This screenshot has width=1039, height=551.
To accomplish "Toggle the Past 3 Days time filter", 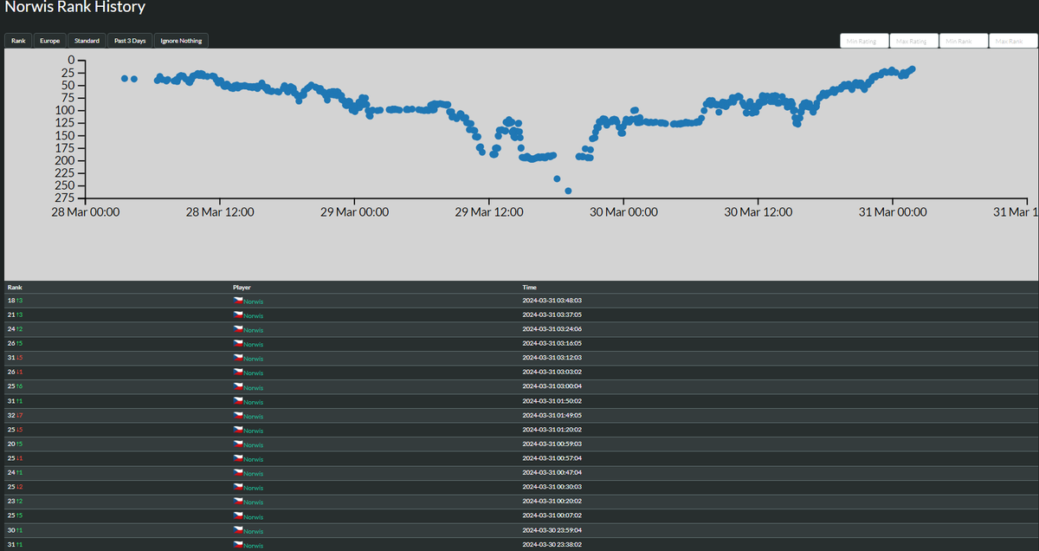I will click(130, 40).
